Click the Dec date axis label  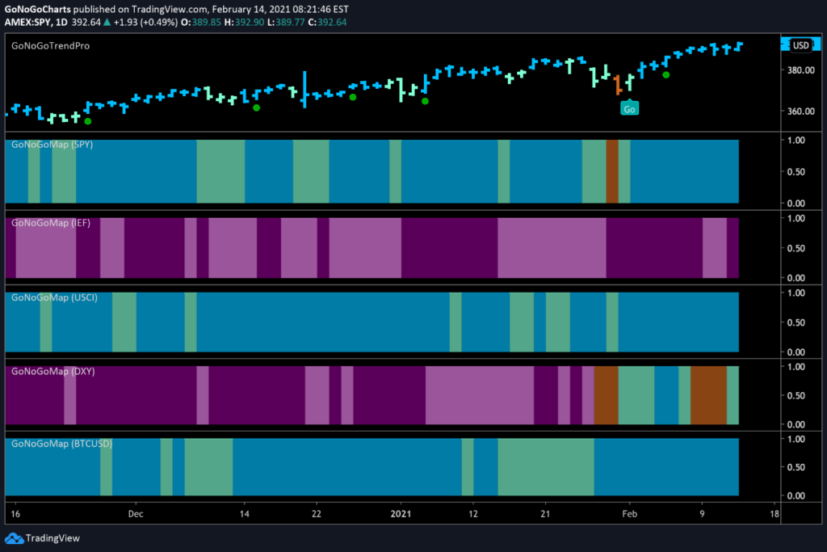pos(136,514)
